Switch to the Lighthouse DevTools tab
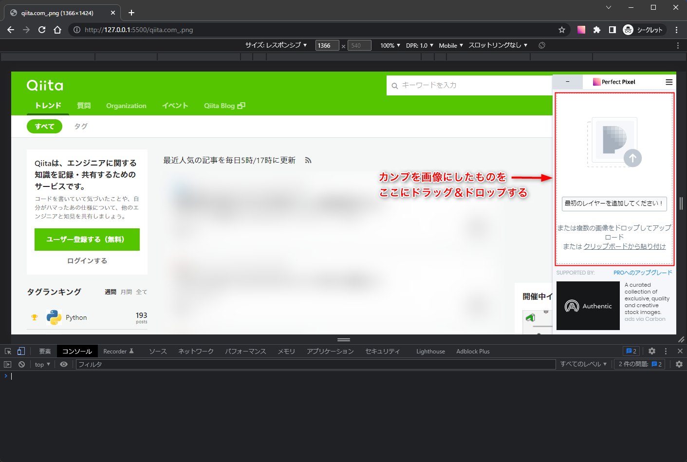687x462 pixels. tap(430, 351)
